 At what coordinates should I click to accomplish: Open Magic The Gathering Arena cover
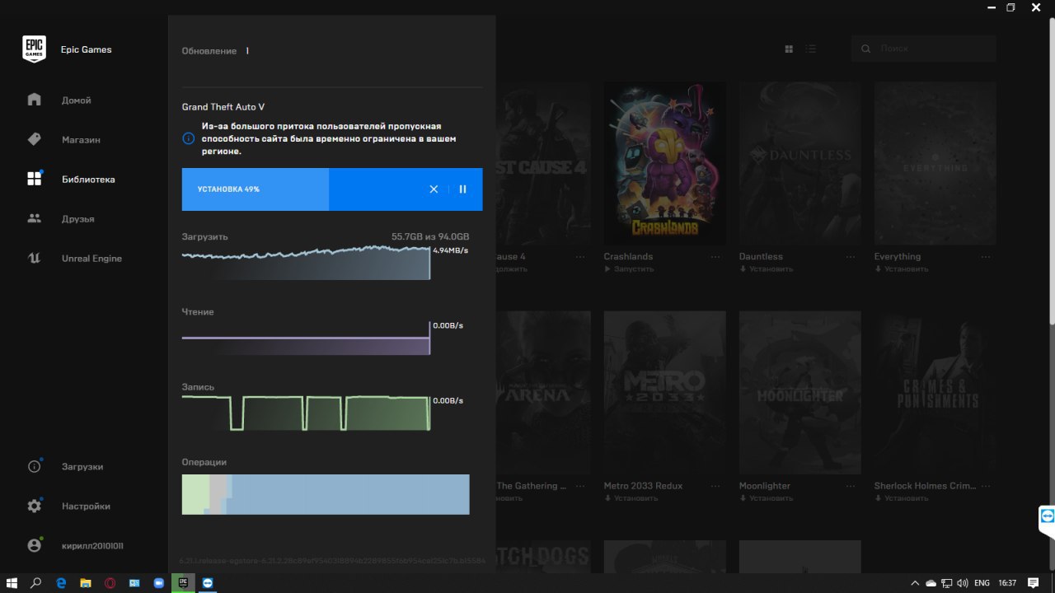[543, 392]
